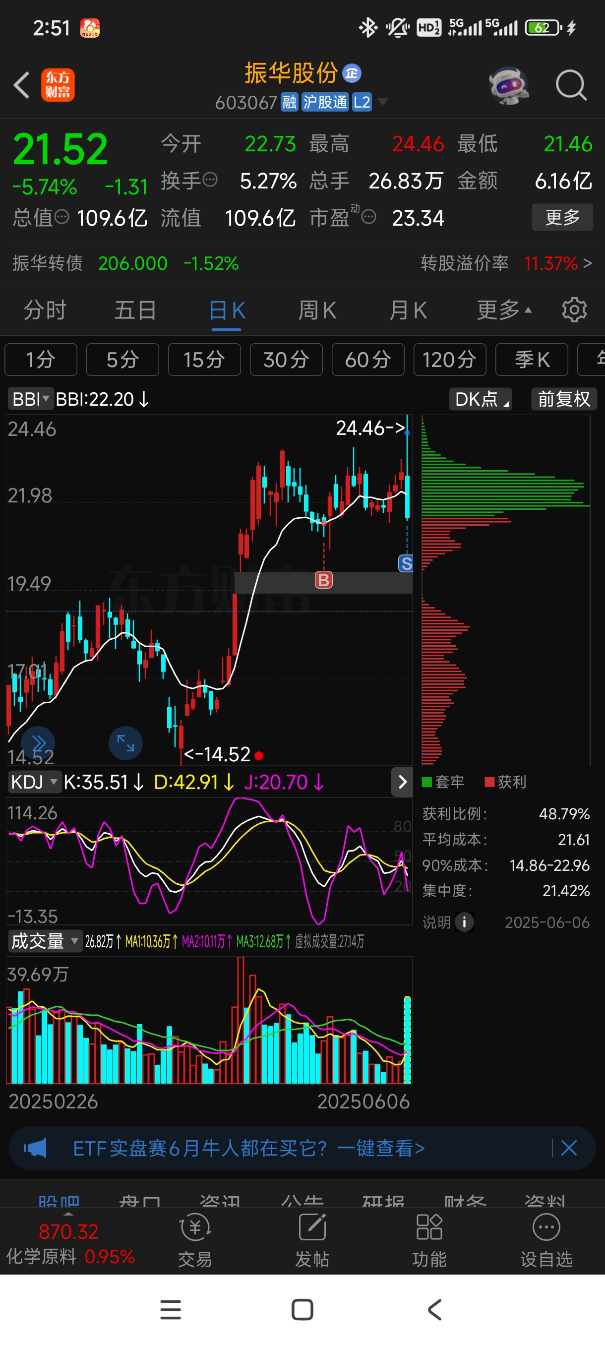This screenshot has height=1345, width=605.
Task: Choose the 120分 period button
Action: point(449,360)
